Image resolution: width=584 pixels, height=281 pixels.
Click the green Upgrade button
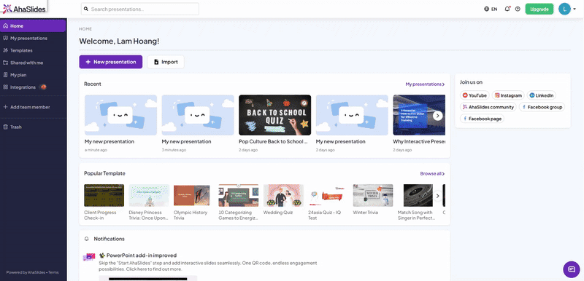[x=539, y=9]
